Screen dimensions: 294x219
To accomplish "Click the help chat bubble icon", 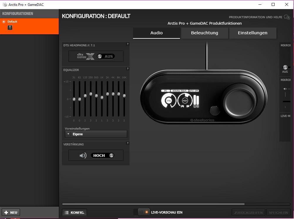I will [x=287, y=17].
